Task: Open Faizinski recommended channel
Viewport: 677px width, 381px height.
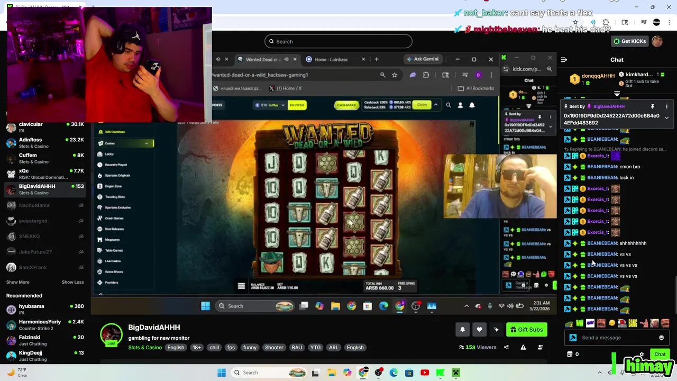Action: [45, 340]
